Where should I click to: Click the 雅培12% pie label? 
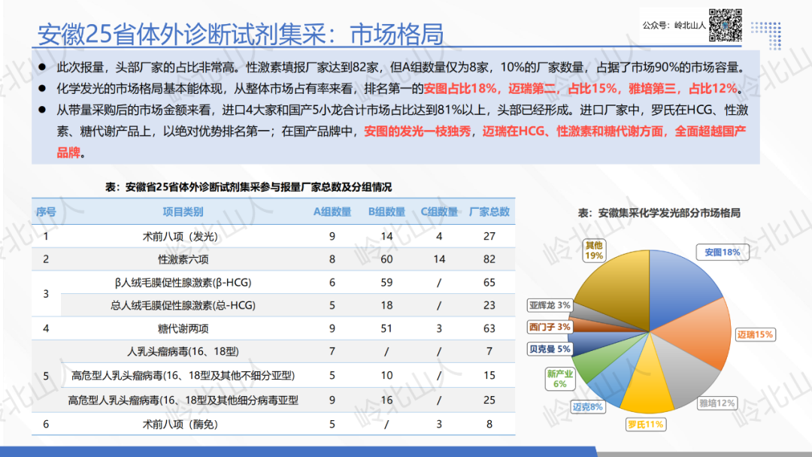(x=717, y=403)
